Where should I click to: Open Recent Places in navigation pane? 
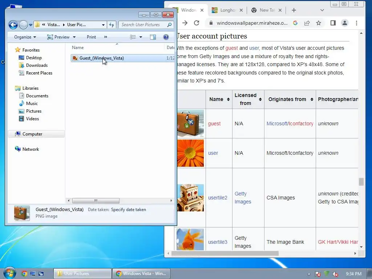click(39, 73)
